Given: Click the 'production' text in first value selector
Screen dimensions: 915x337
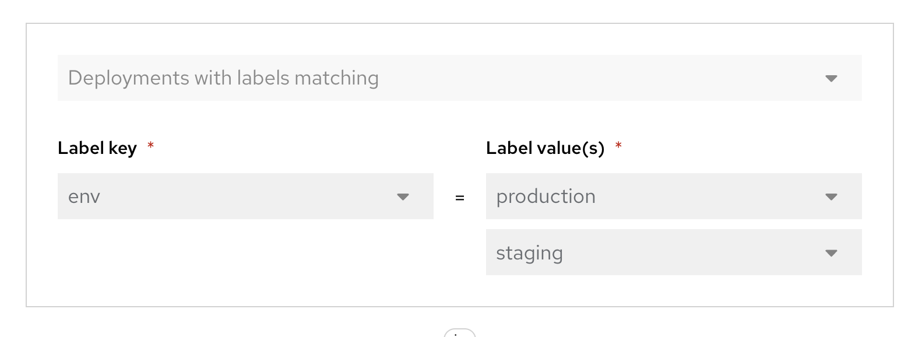Looking at the screenshot, I should 546,197.
